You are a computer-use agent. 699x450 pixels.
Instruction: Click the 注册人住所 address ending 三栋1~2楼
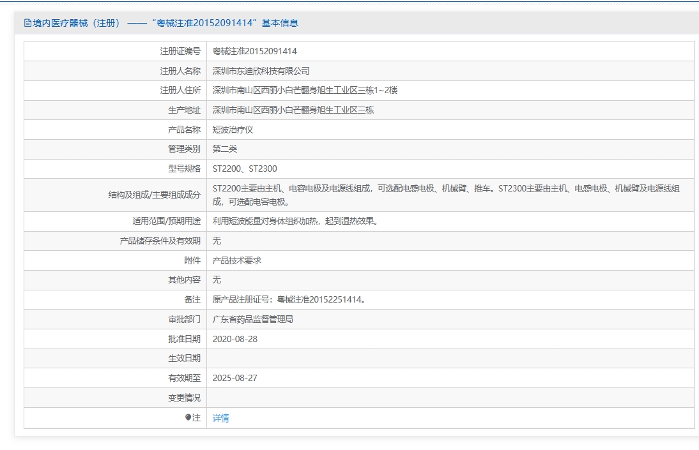click(305, 91)
